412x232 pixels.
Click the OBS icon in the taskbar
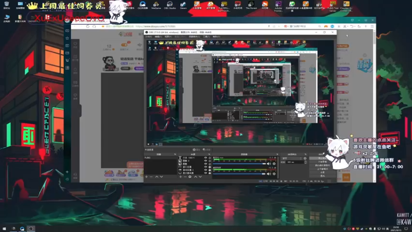tap(31, 229)
